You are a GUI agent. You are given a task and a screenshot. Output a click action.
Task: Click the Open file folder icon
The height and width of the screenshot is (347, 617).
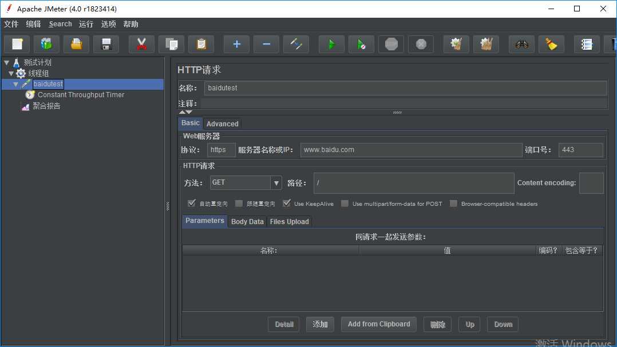pyautogui.click(x=76, y=44)
